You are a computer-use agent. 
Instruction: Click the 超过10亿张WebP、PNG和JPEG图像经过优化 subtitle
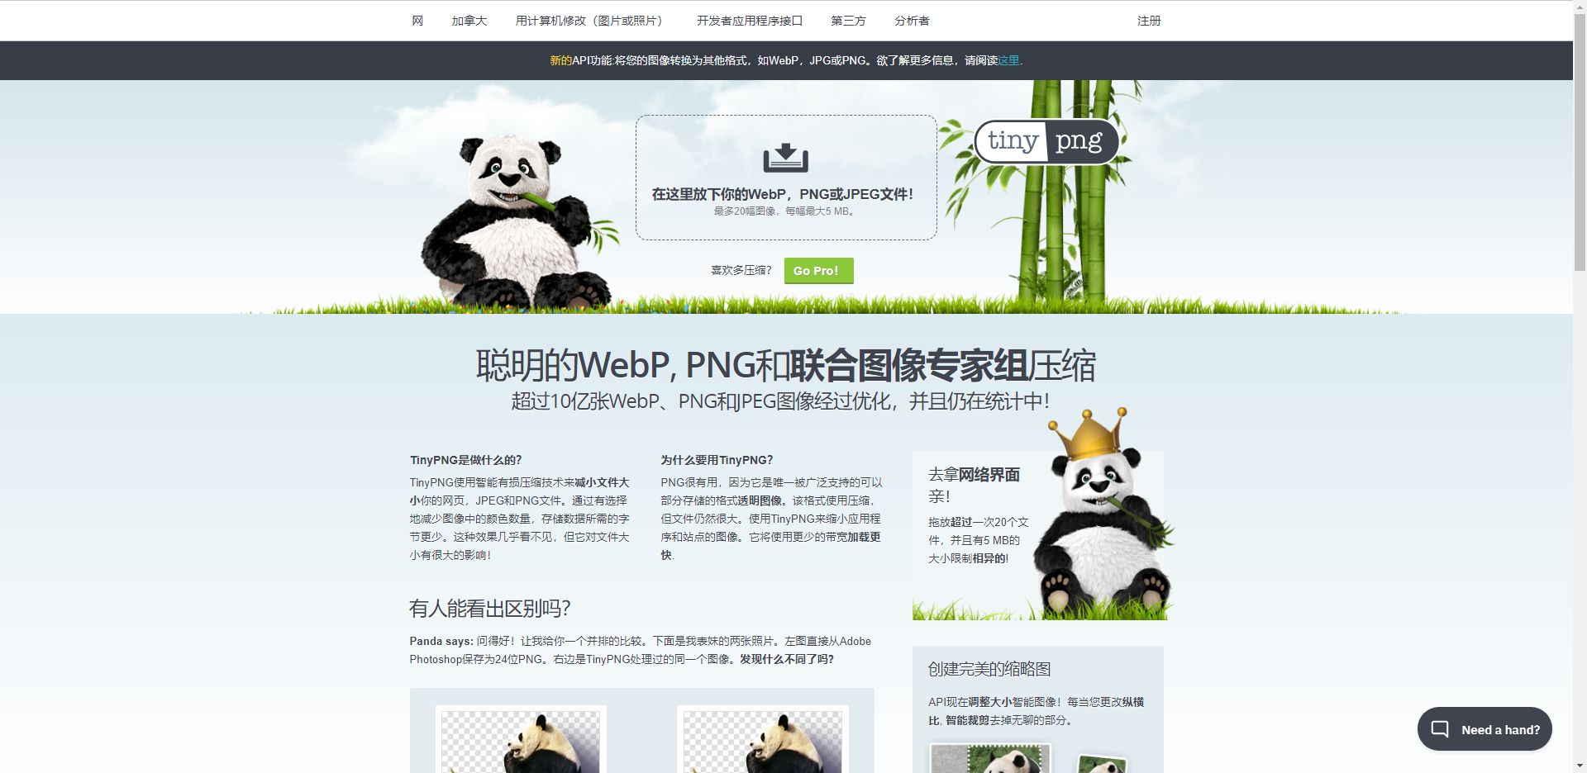click(x=780, y=401)
